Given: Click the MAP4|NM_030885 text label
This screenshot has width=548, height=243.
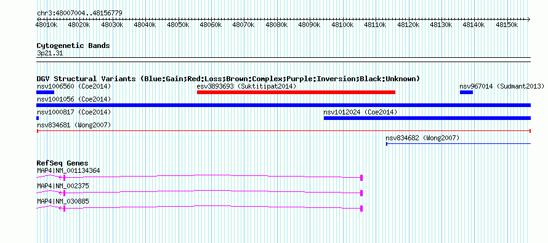Looking at the screenshot, I should (x=63, y=201).
